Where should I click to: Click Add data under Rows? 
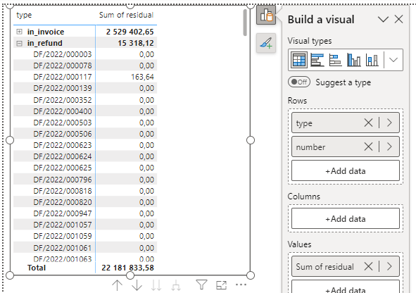tap(346, 170)
